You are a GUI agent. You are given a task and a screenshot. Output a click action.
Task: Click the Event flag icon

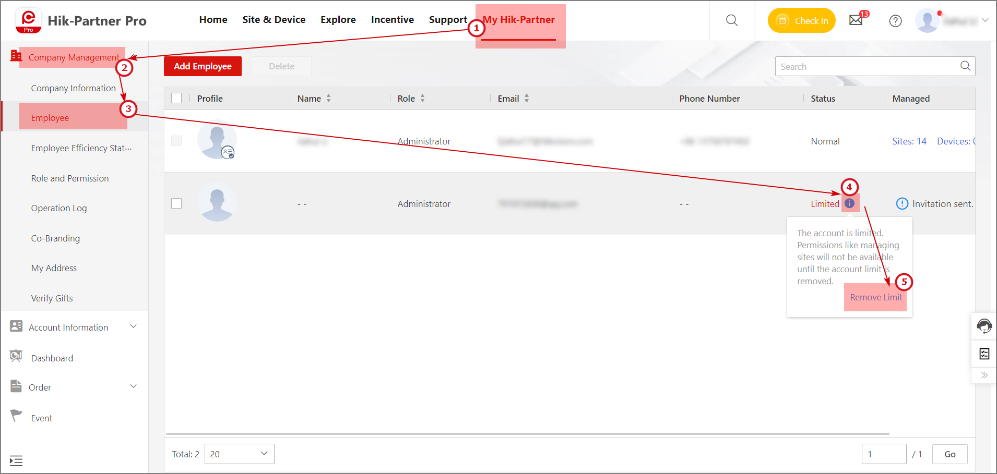[16, 416]
